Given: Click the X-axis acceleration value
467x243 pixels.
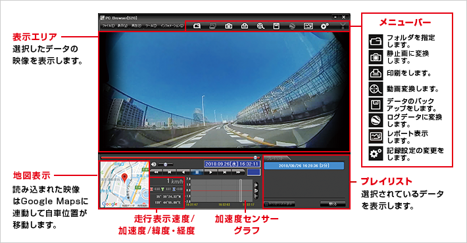Looking at the screenshot, I should (x=155, y=189).
